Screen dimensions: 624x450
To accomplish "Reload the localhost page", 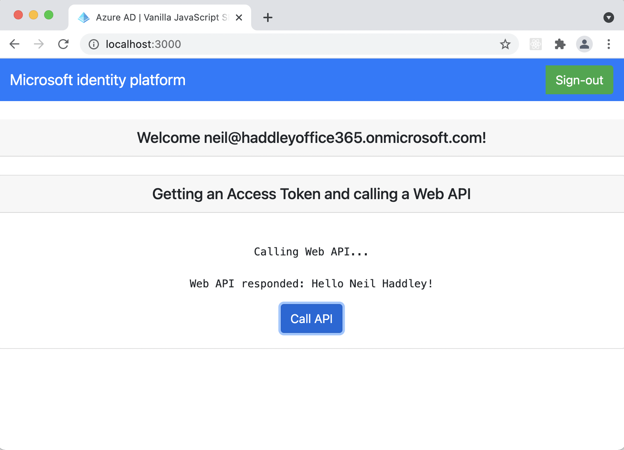I will [64, 44].
